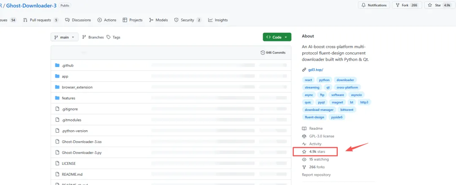
Task: Click the tag icon beside Tags
Action: click(109, 37)
